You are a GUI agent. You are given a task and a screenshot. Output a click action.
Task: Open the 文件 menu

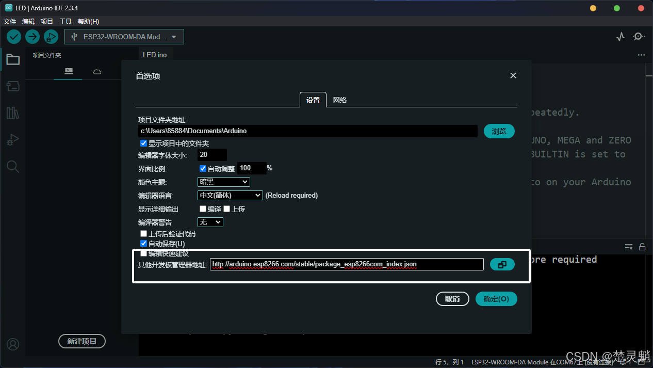point(10,21)
